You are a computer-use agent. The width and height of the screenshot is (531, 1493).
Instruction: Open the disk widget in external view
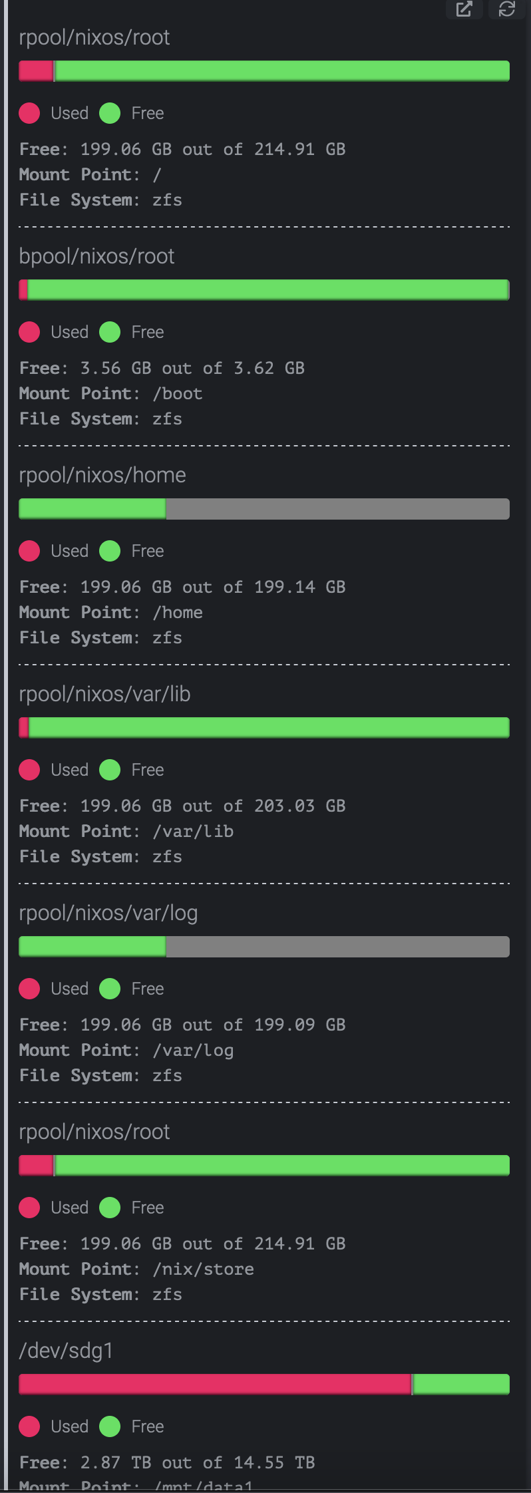pos(464,11)
